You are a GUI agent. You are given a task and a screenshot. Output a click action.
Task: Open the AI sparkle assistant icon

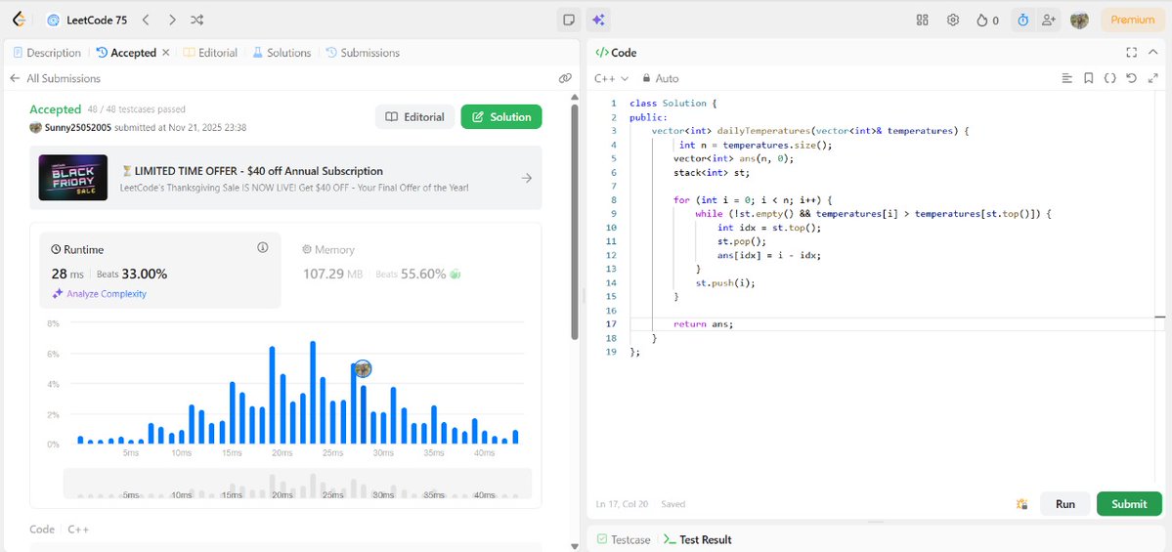pyautogui.click(x=598, y=21)
